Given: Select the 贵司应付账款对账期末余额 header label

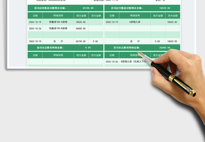Looking at the screenshot, I should pyautogui.click(x=127, y=8).
